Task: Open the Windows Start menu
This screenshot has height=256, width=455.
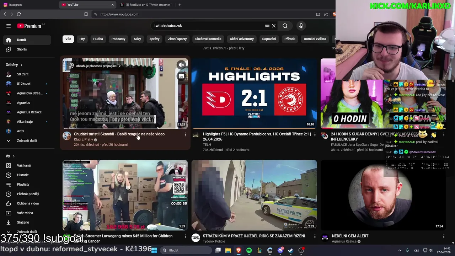Action: click(x=154, y=250)
